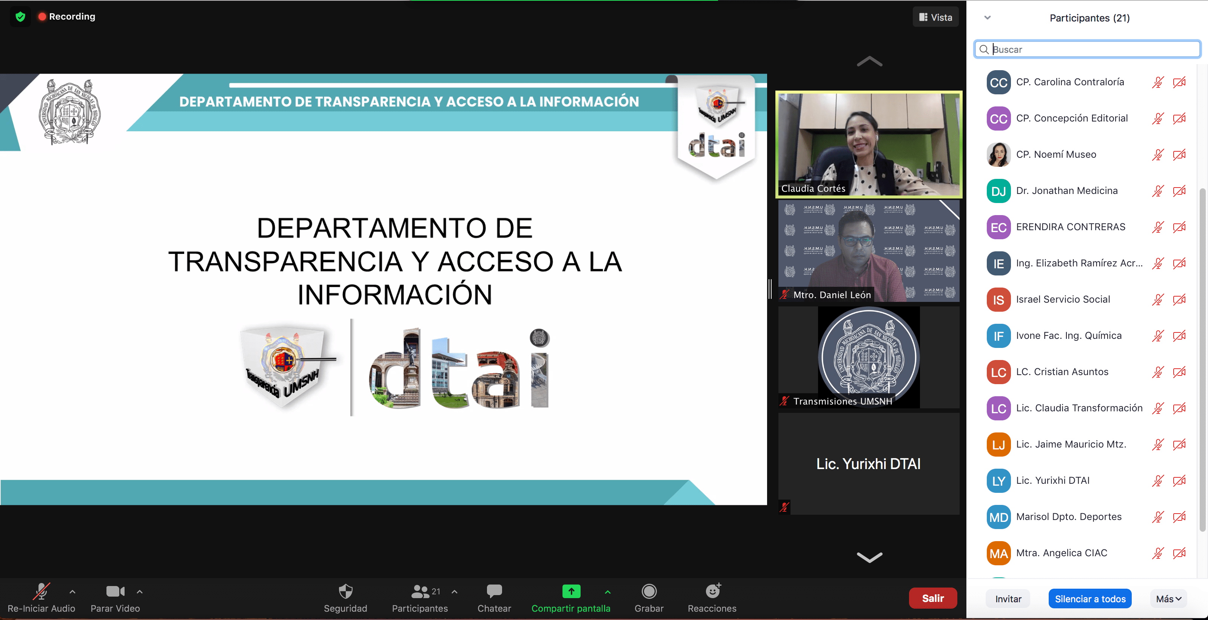Leave the meeting with Salir button

coord(933,598)
